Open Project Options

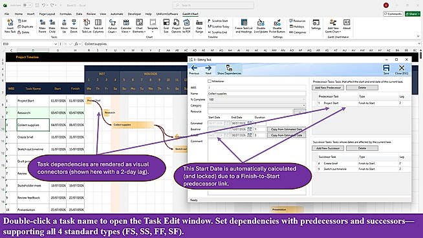[176, 26]
